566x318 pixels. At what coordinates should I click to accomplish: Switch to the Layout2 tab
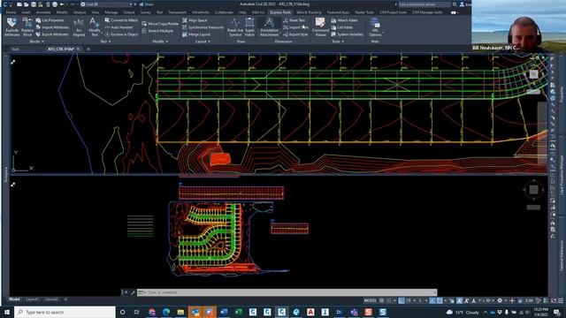point(51,299)
